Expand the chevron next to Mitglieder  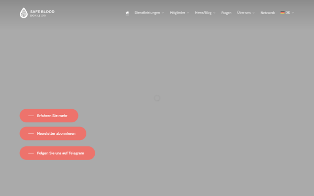pyautogui.click(x=188, y=13)
